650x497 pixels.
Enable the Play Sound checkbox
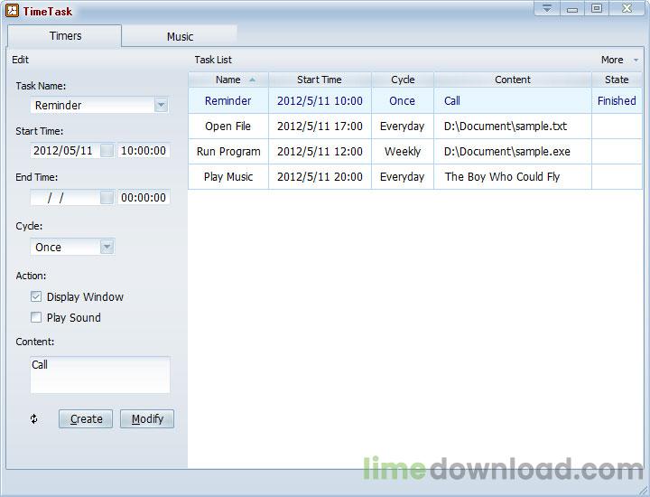coord(36,317)
